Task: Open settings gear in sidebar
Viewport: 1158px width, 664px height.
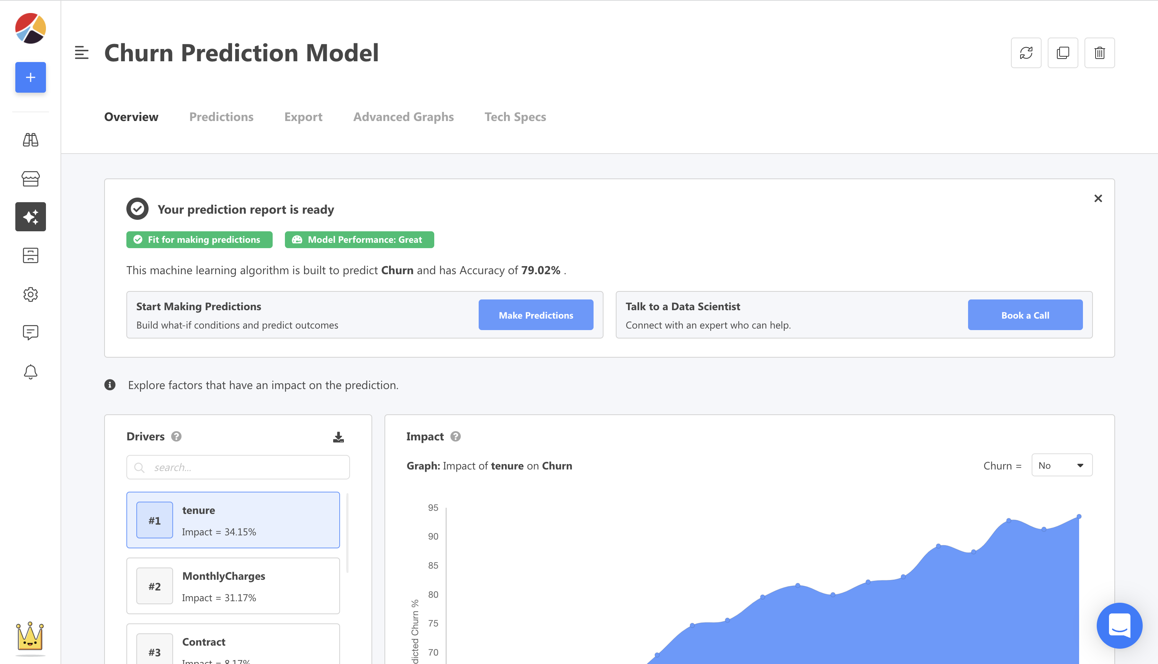Action: [x=31, y=294]
